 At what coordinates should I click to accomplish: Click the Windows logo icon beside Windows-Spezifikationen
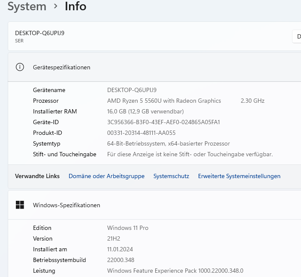(x=20, y=205)
